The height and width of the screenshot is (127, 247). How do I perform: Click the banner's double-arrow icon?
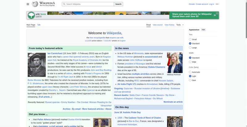(215, 15)
